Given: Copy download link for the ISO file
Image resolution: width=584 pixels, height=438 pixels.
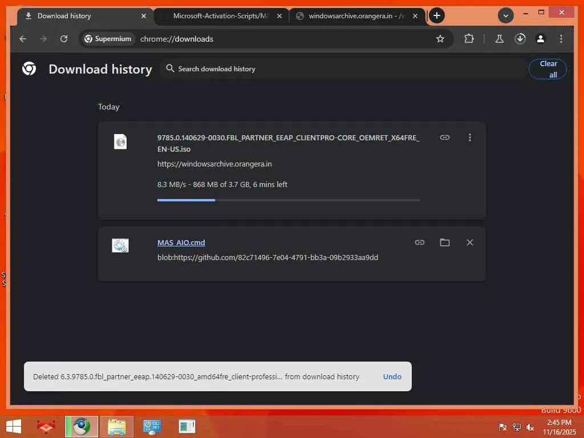Looking at the screenshot, I should click(x=445, y=137).
